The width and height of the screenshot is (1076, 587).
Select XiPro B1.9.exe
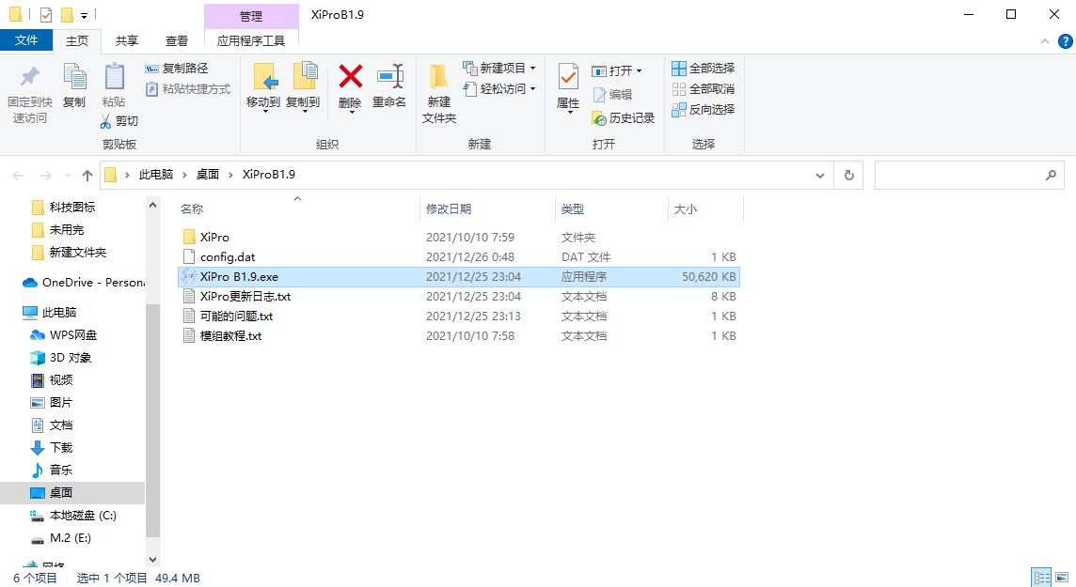458,277
